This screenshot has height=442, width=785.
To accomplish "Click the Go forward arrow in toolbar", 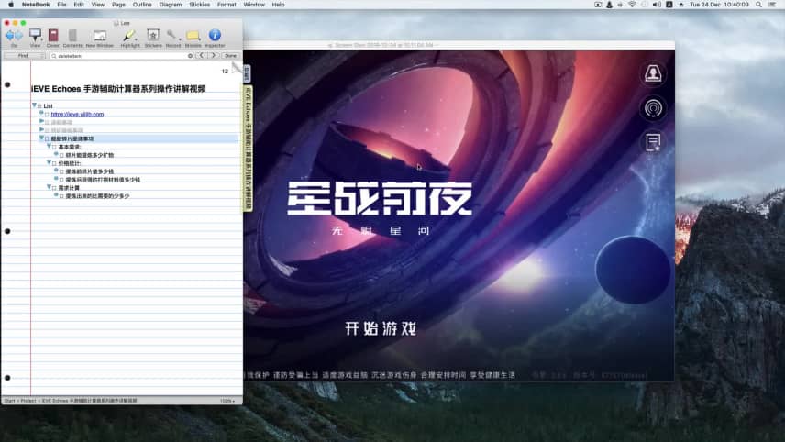I will [18, 36].
